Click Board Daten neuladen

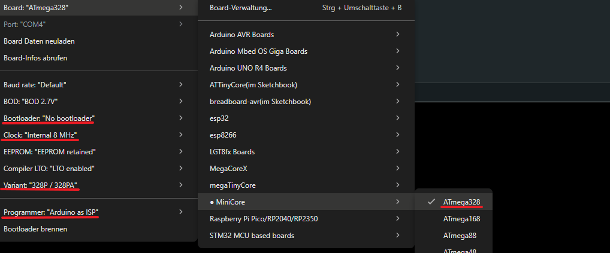39,41
